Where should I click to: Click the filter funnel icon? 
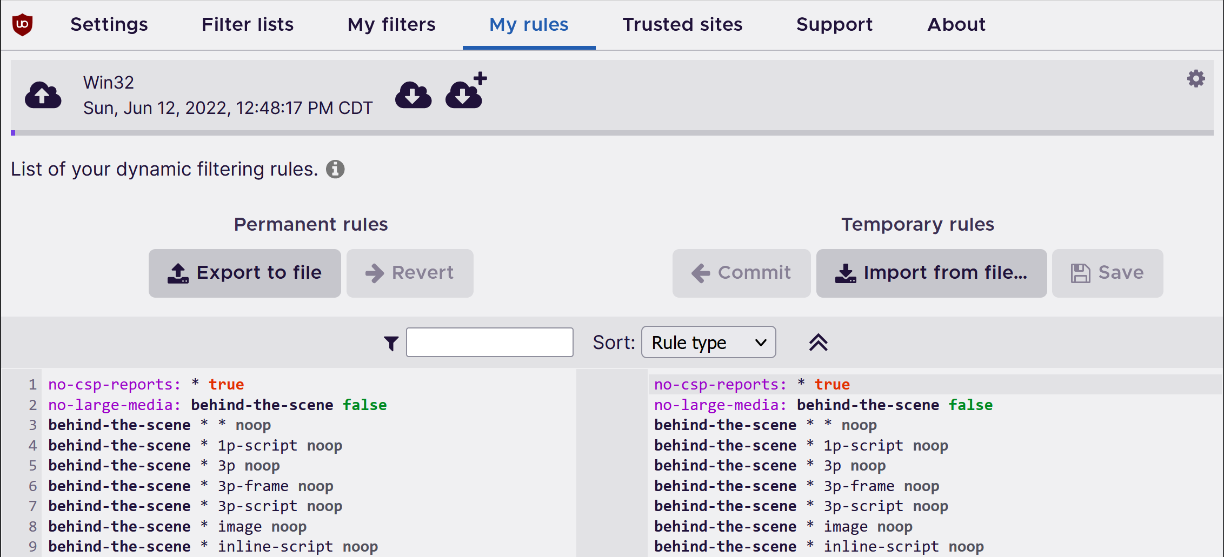pos(390,343)
